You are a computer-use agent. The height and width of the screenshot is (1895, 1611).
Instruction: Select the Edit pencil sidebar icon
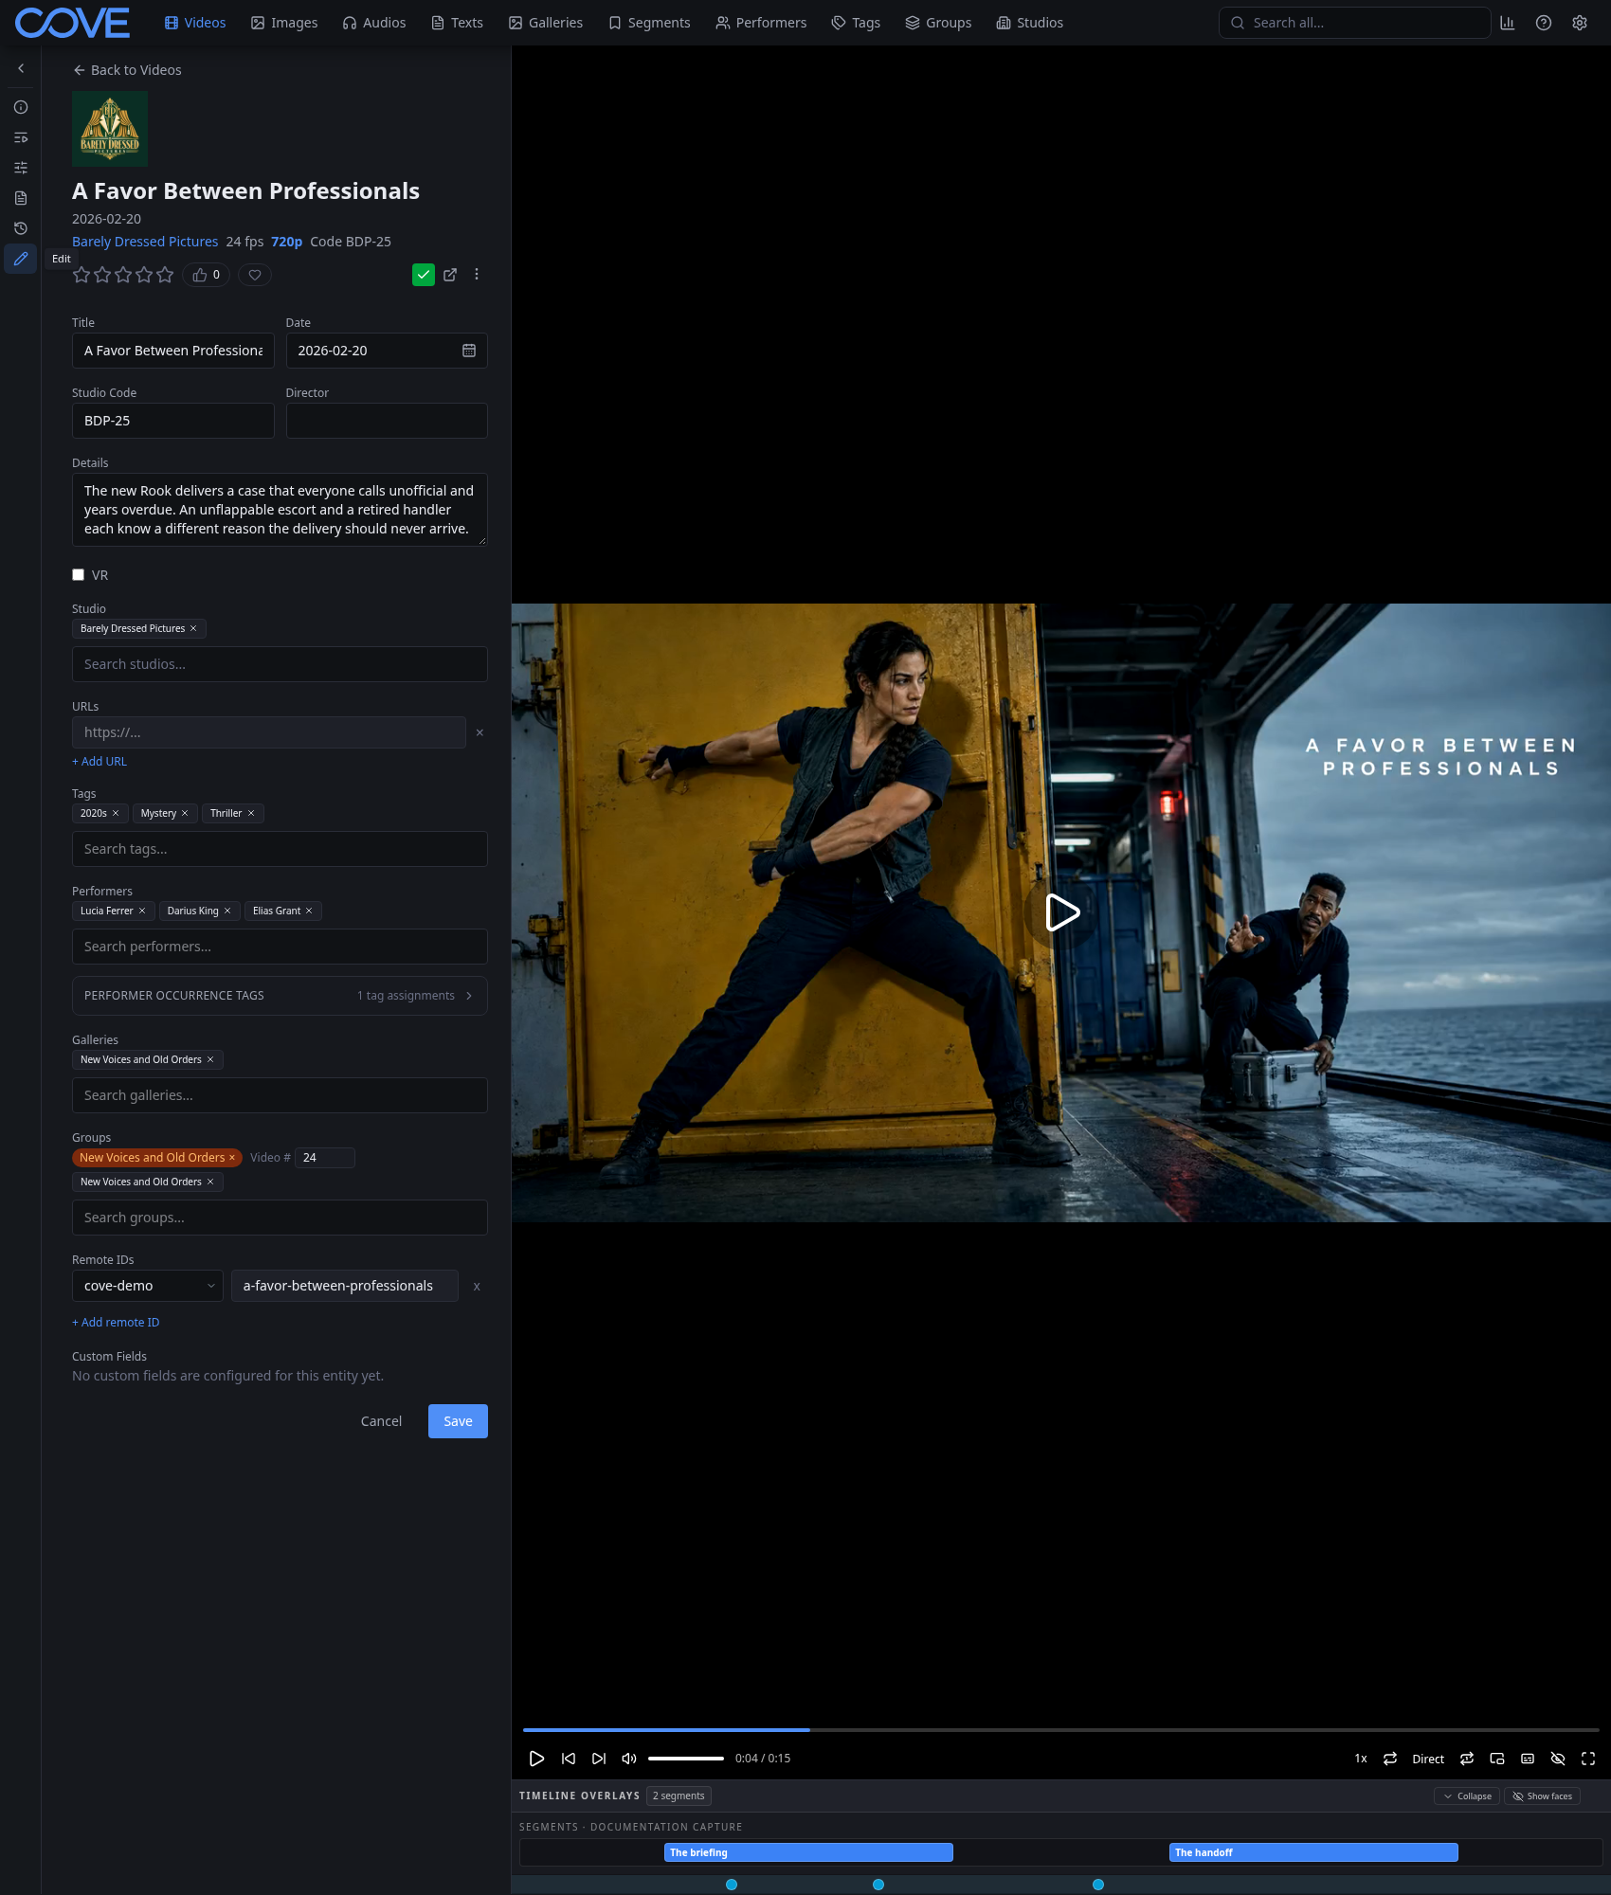pyautogui.click(x=21, y=259)
